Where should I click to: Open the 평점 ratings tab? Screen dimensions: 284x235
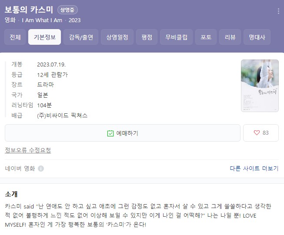coord(147,37)
